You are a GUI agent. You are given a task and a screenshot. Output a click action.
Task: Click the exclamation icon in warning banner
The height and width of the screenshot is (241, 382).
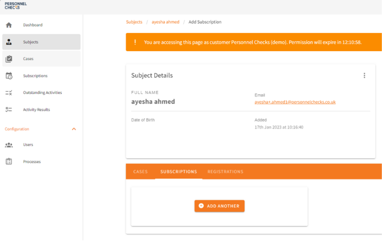[x=135, y=42]
